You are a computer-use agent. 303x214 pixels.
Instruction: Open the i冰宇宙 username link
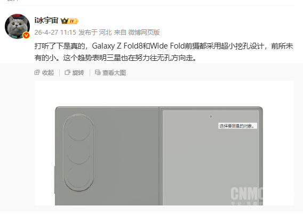[46, 20]
